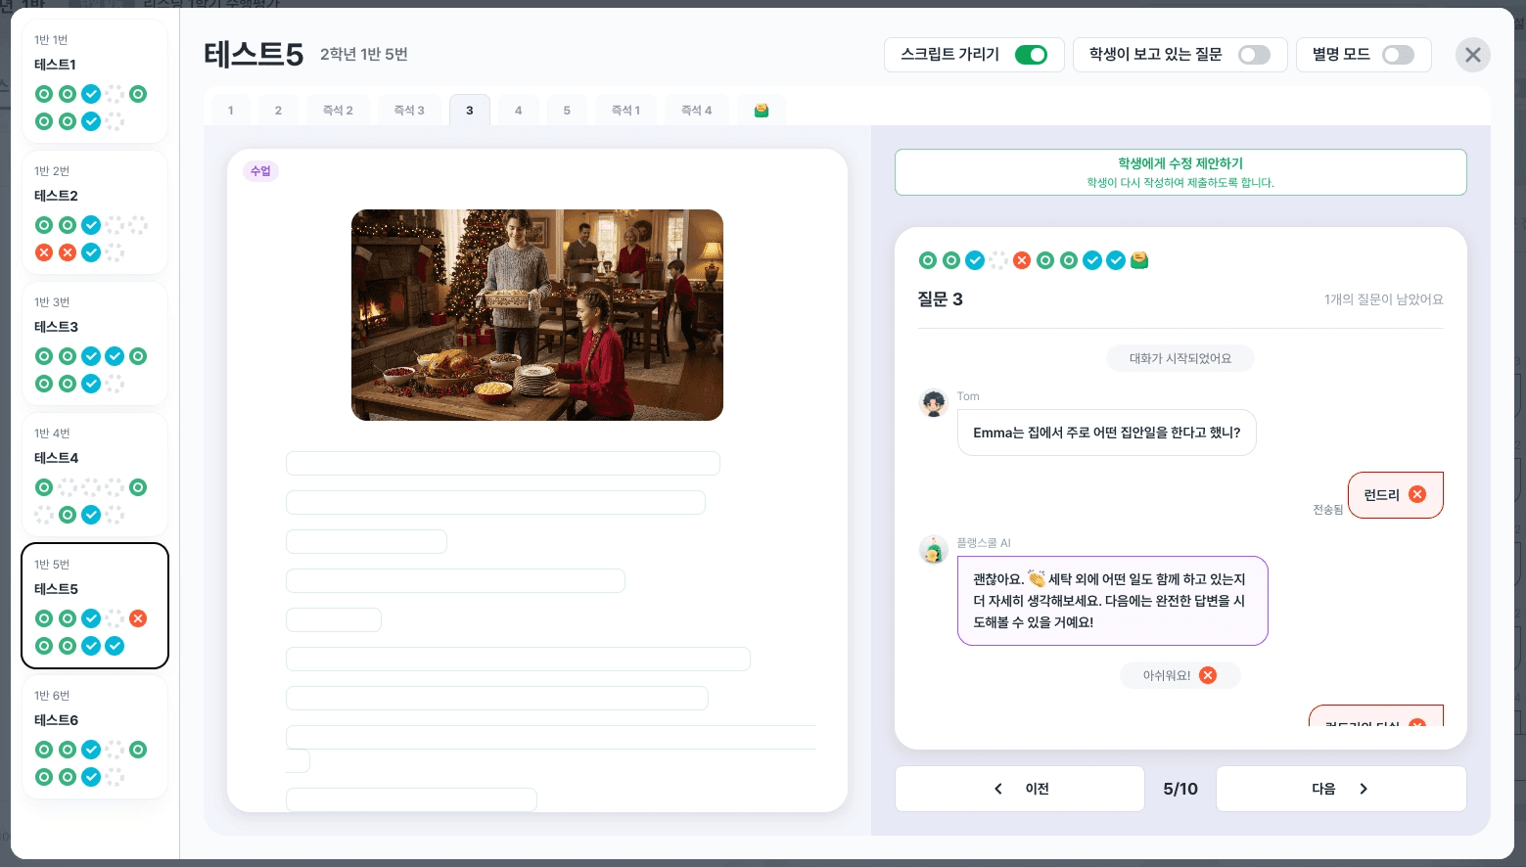Click the 런드리 answer bubble text

click(1381, 495)
